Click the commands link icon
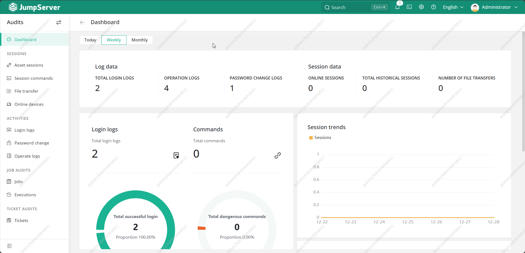The image size is (525, 253). point(278,155)
